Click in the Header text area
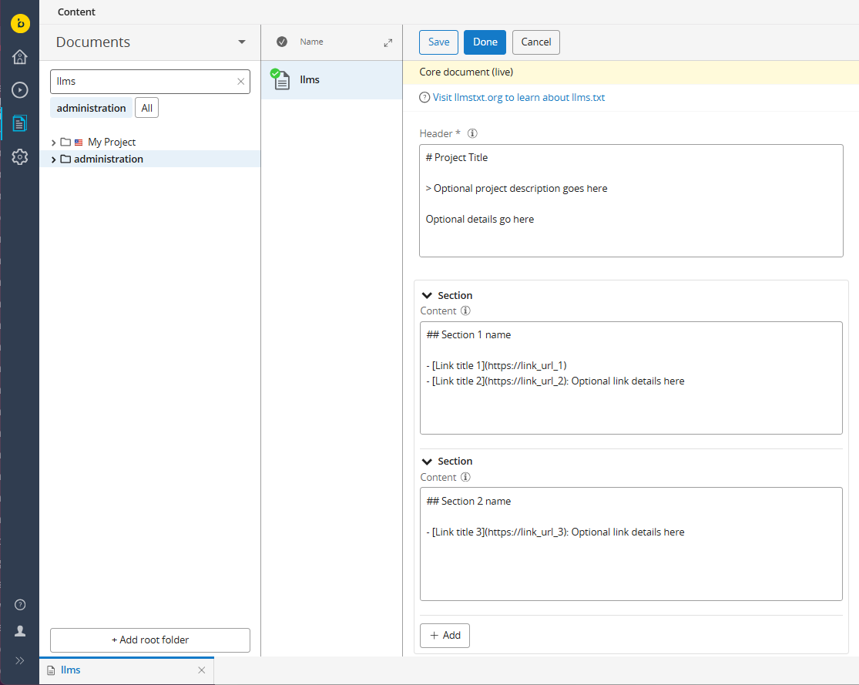This screenshot has height=685, width=859. pyautogui.click(x=630, y=200)
